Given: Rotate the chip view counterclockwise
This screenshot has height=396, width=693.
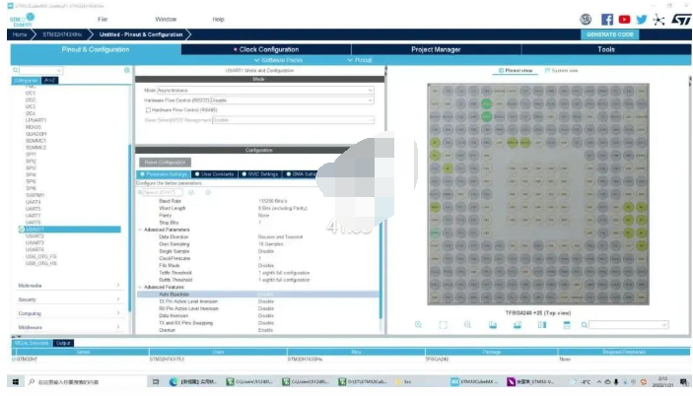Looking at the screenshot, I should (518, 325).
